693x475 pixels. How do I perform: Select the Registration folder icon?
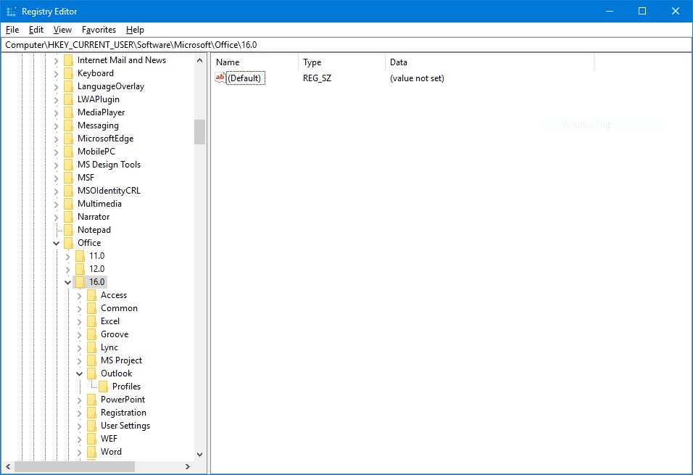pyautogui.click(x=91, y=413)
